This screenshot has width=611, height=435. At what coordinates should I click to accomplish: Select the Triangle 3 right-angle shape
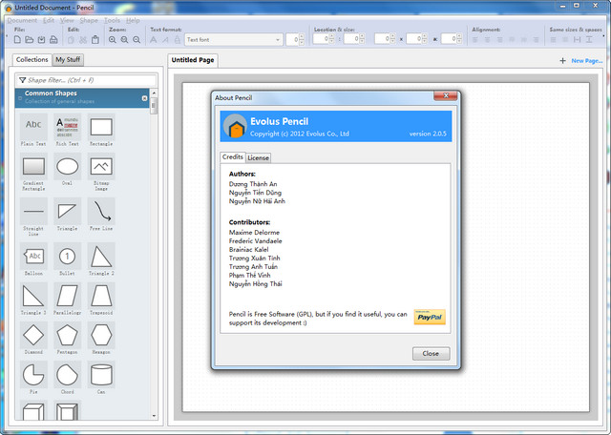pos(33,299)
